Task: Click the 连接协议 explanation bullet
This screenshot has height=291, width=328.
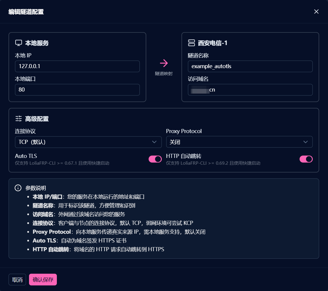Action: click(x=113, y=223)
